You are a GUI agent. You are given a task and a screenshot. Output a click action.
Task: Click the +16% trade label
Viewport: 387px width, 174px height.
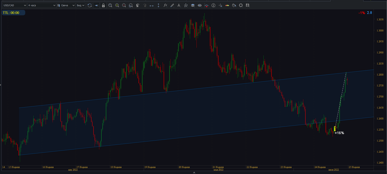(339, 133)
